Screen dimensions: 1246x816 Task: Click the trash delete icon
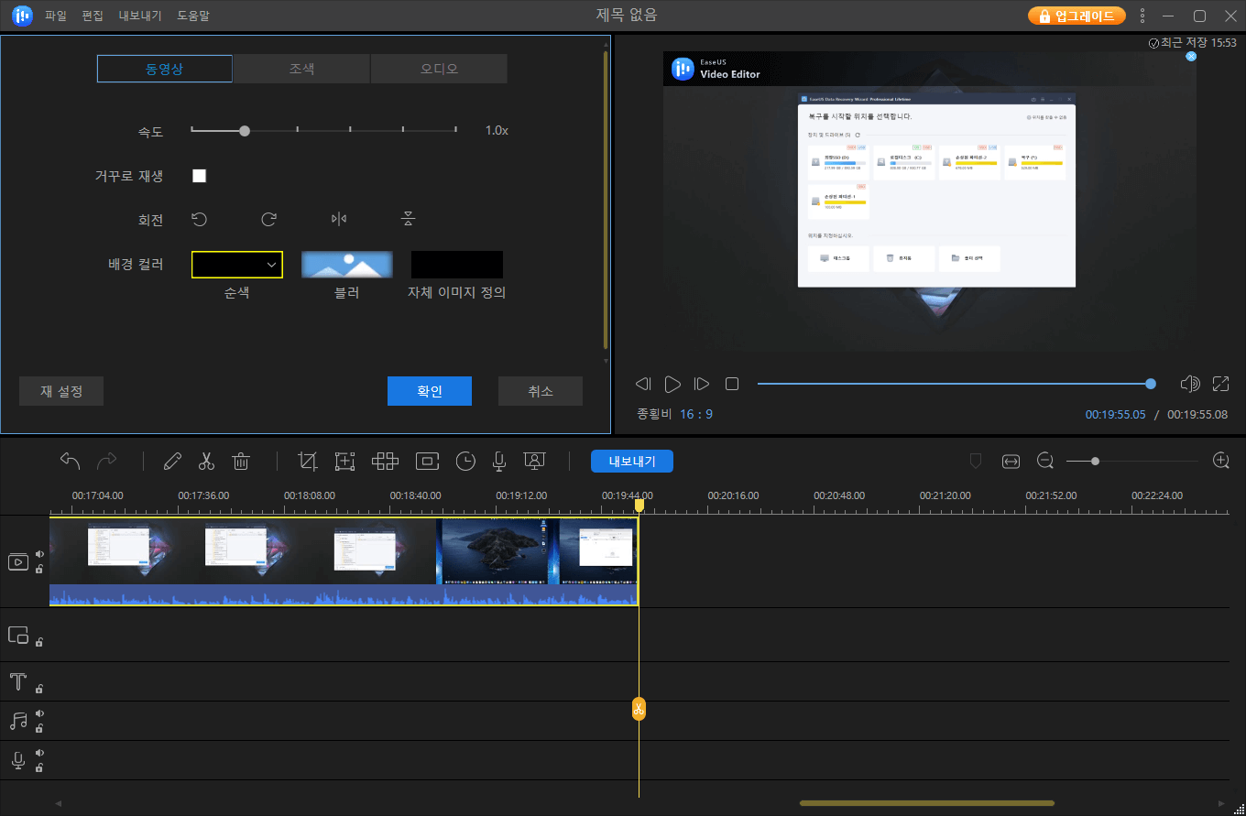pos(241,462)
